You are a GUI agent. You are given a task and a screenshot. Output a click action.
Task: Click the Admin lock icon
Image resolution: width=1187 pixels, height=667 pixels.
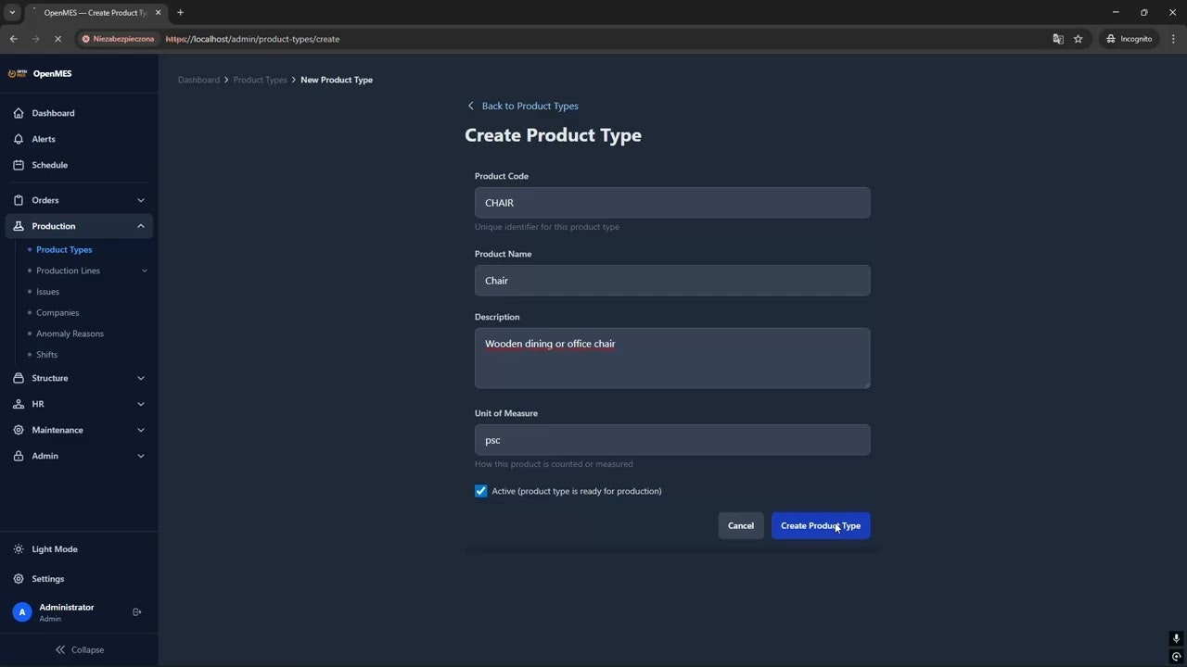(19, 456)
